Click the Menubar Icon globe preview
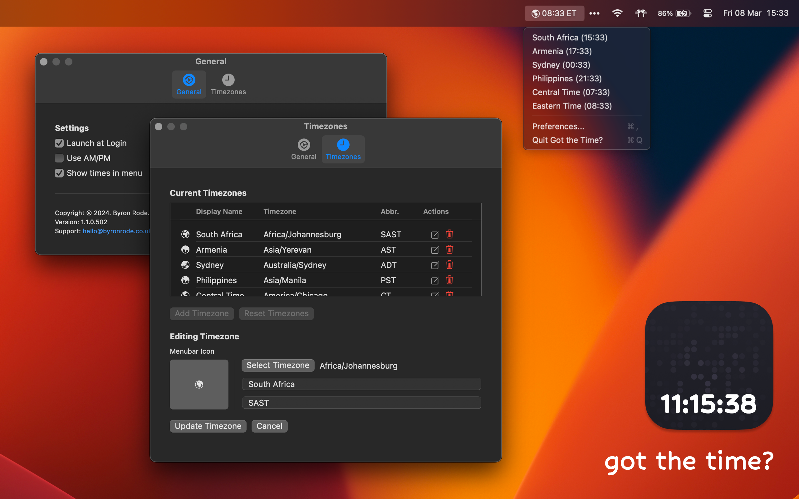This screenshot has height=499, width=799. (199, 385)
